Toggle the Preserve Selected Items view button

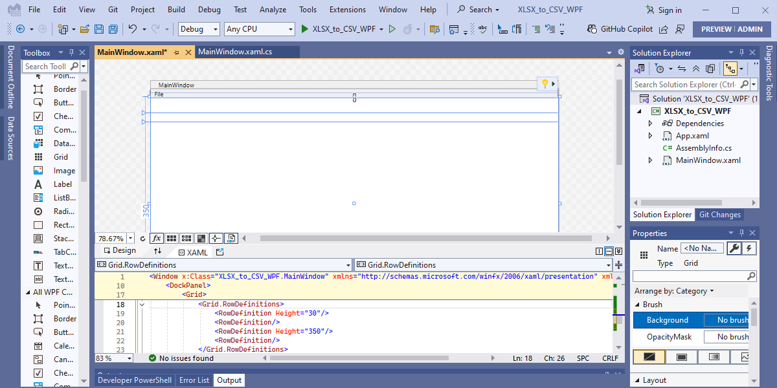[x=232, y=239]
